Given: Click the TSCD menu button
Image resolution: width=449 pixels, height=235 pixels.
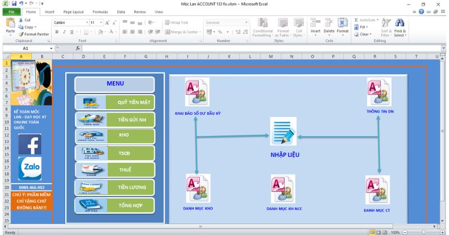Looking at the screenshot, I should click(x=115, y=153).
